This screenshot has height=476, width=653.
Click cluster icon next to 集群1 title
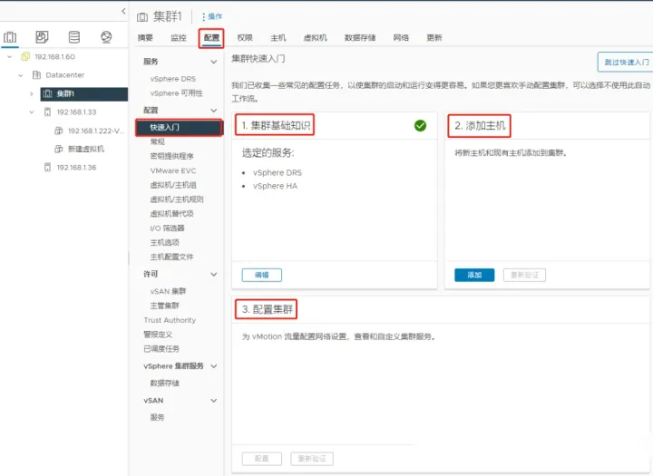click(142, 17)
